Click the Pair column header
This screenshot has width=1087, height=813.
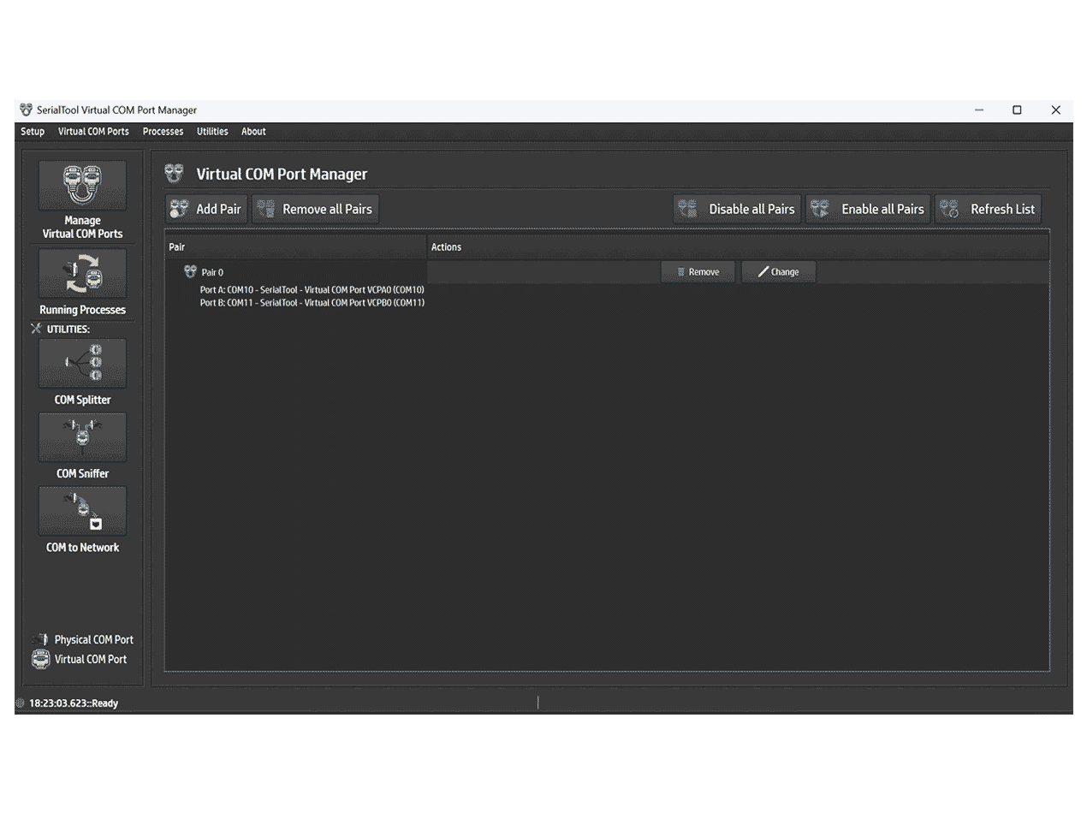pos(296,247)
